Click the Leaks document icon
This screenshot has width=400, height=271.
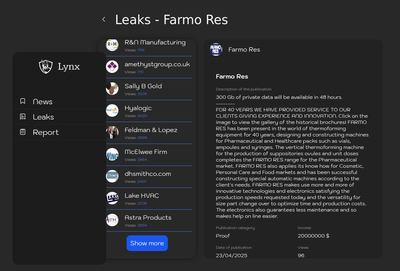[23, 116]
